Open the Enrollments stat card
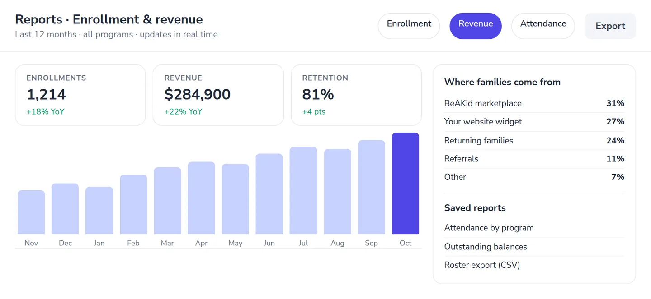The height and width of the screenshot is (299, 651). tap(80, 95)
